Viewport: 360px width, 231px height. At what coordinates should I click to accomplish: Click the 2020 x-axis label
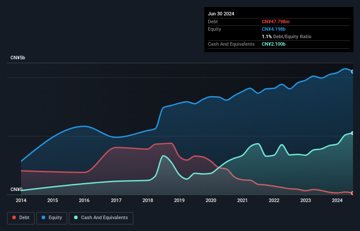coord(211,200)
